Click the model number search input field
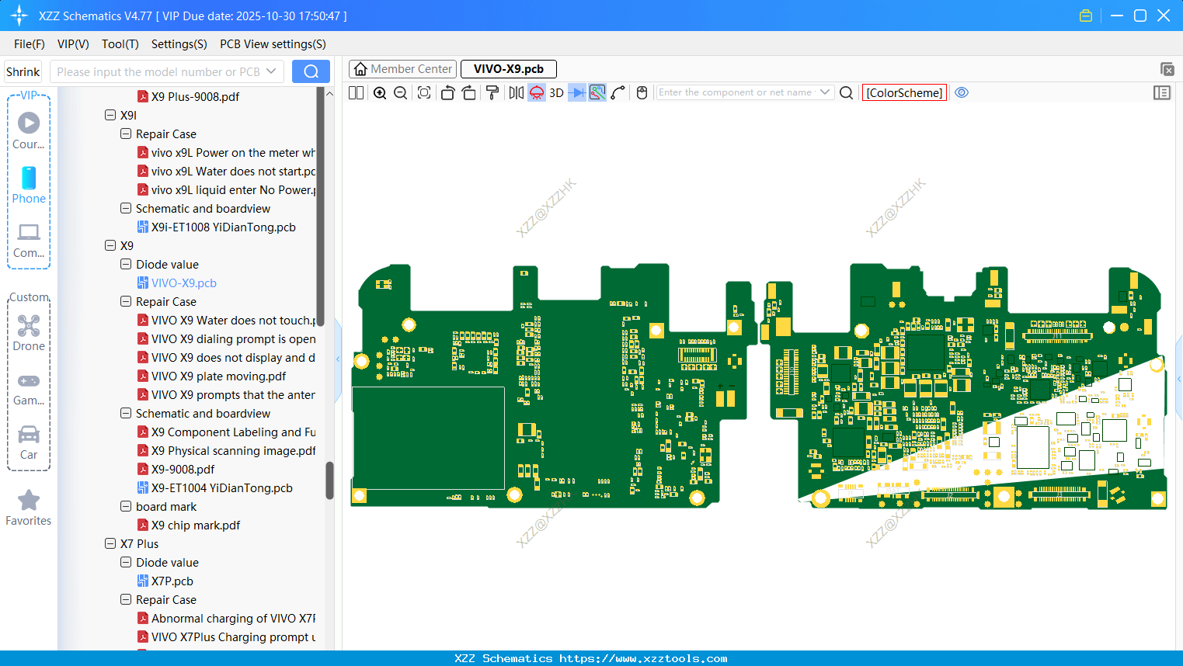This screenshot has width=1183, height=666. click(x=159, y=71)
